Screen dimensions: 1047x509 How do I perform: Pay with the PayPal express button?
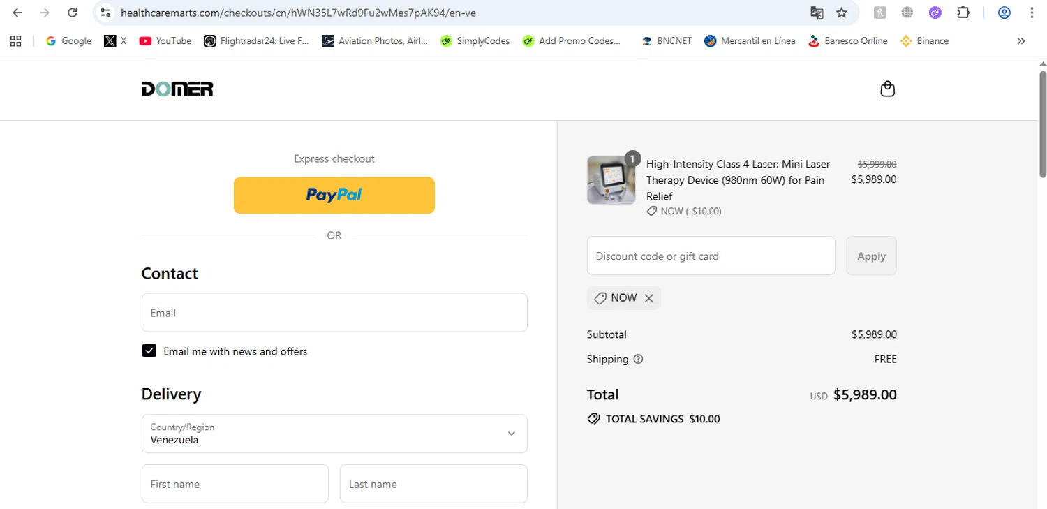click(334, 195)
